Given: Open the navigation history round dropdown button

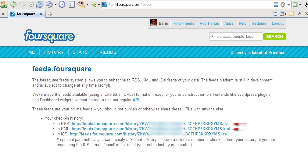Looking at the screenshot, I should (x=31, y=4).
